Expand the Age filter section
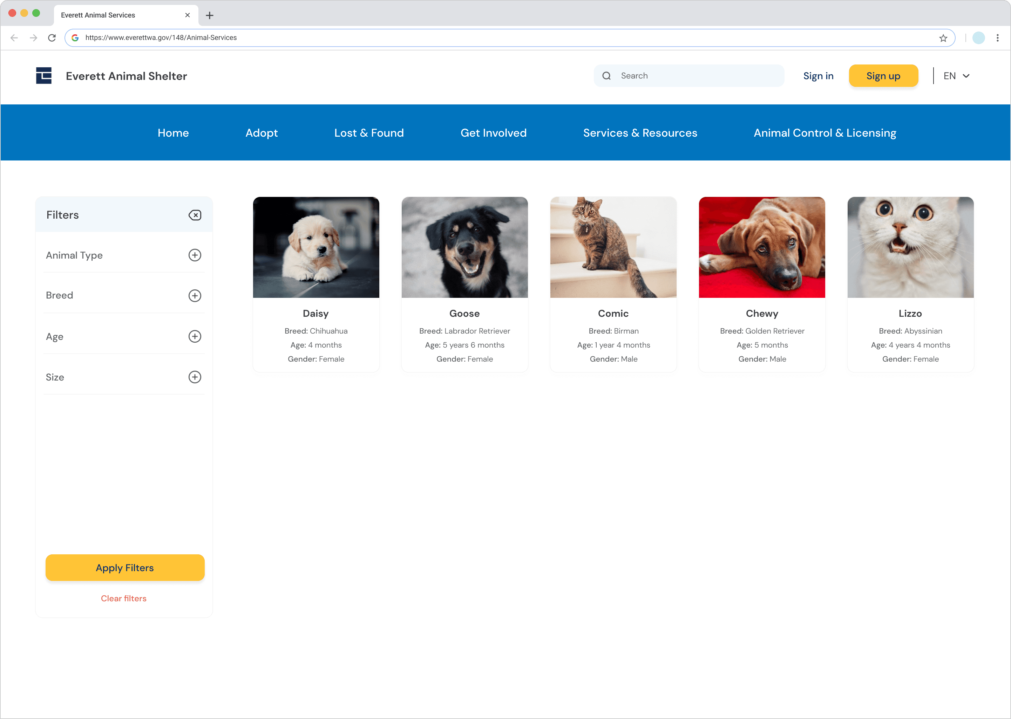Screen dimensions: 1011x719 (x=195, y=336)
